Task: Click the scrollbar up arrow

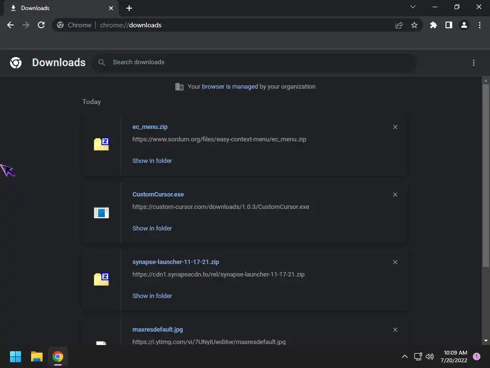Action: click(486, 80)
